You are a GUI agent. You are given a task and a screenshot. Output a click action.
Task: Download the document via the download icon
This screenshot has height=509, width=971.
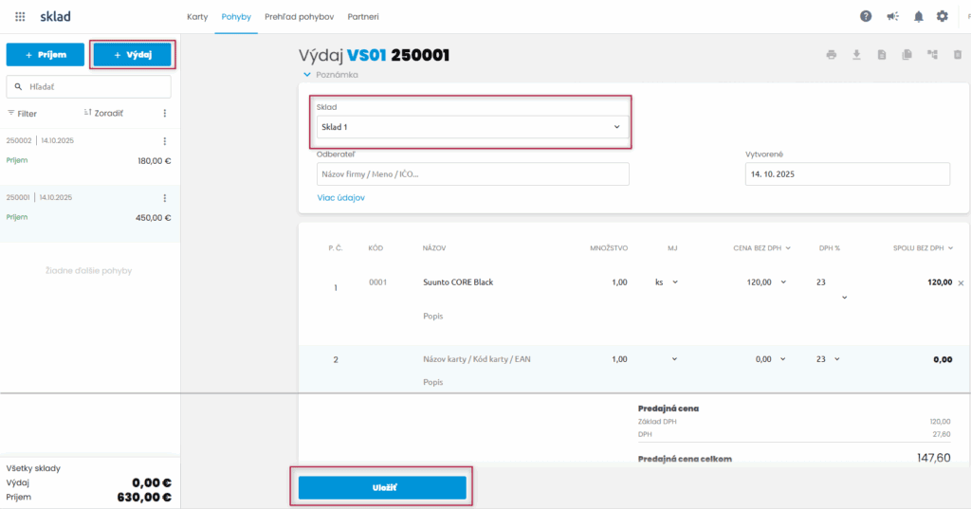point(856,55)
